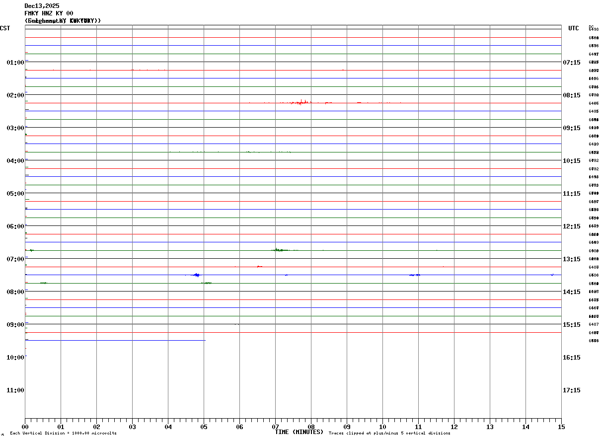The width and height of the screenshot is (601, 440).
Task: Click the 11:15 UTC time label
Action: coord(572,193)
